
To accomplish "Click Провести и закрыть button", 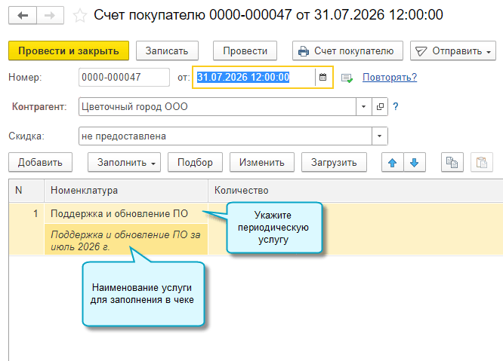I will pyautogui.click(x=69, y=51).
